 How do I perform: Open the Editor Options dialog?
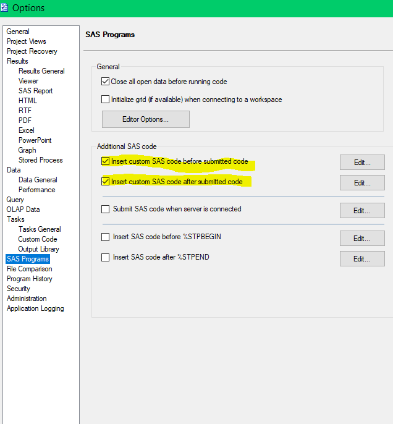pos(145,119)
